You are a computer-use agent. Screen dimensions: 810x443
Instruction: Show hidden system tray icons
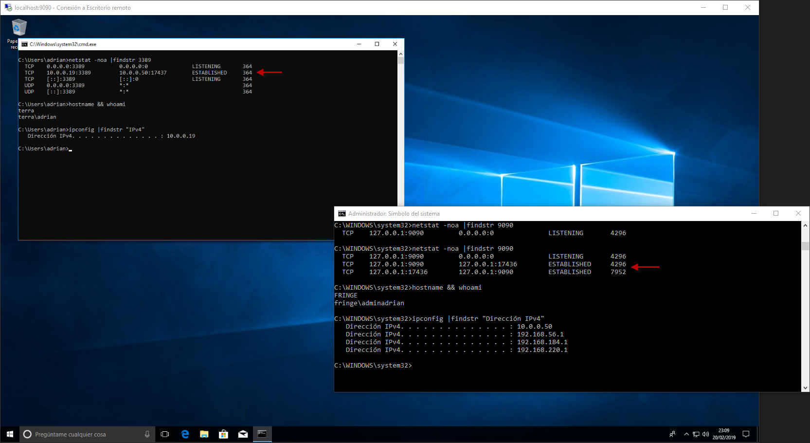[x=686, y=434]
